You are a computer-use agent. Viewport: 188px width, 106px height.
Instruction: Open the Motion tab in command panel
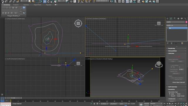pos(178,19)
